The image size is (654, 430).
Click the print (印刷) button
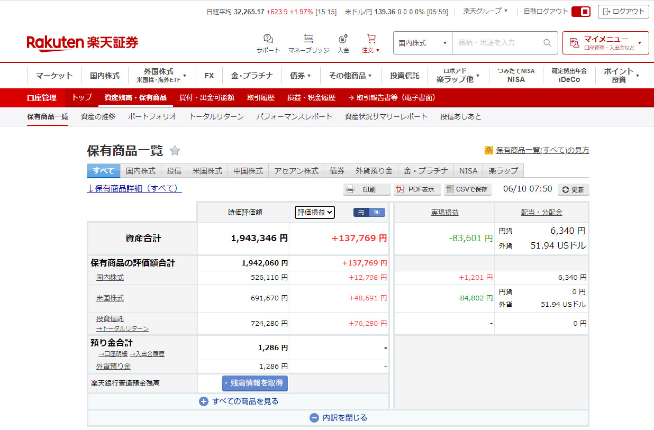[367, 189]
